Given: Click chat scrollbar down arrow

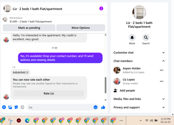Looking at the screenshot, I should tap(105, 100).
